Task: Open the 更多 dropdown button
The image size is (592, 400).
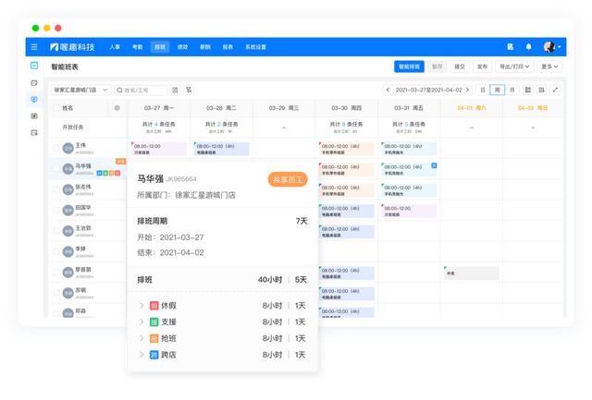Action: coord(549,67)
